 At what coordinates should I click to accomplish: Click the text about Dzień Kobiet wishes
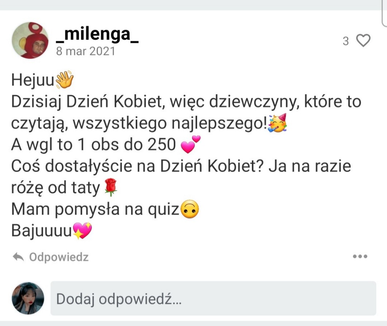pyautogui.click(x=186, y=112)
